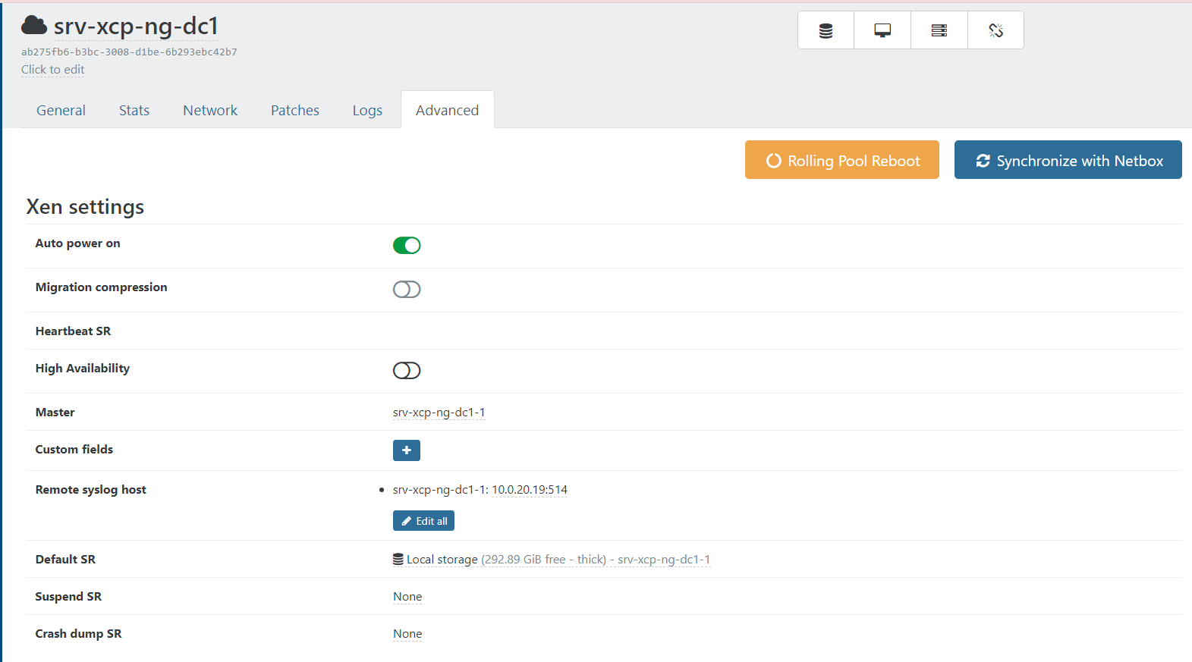Add a custom field with plus icon

coord(407,450)
